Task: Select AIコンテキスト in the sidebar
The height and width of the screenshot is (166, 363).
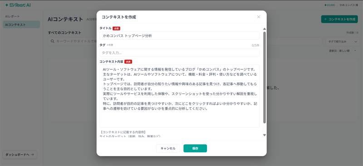Action: pos(21,24)
